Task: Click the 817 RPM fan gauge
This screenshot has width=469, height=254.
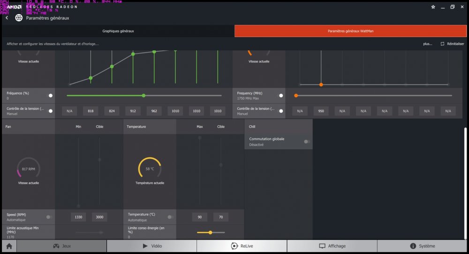Action: (x=29, y=169)
